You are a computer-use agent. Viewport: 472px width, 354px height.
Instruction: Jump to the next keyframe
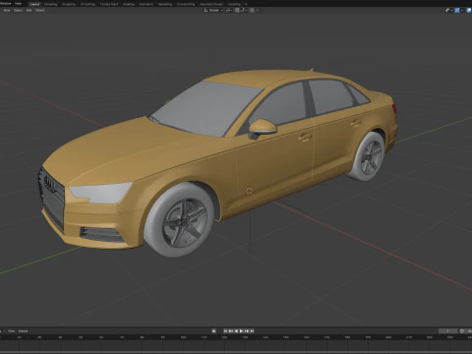point(247,331)
